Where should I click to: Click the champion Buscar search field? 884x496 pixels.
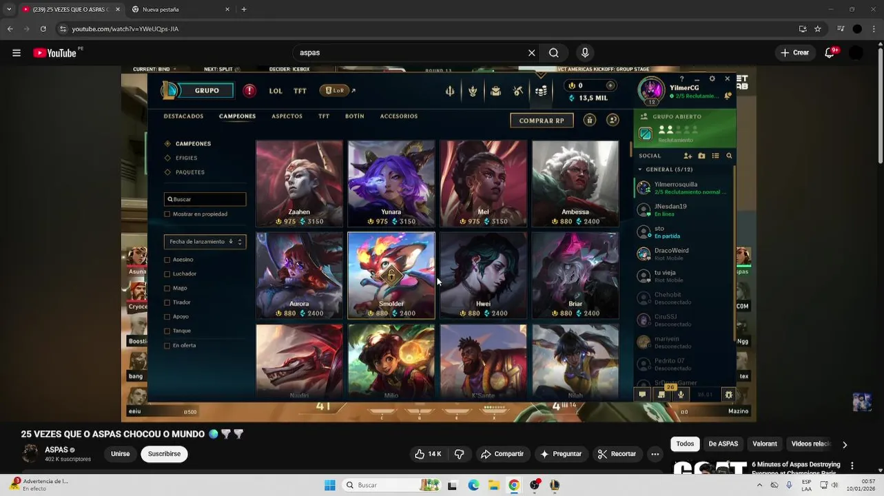tap(205, 199)
